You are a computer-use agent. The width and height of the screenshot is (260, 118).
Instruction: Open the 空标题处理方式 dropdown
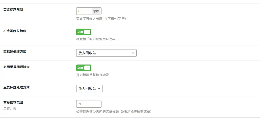106,53
